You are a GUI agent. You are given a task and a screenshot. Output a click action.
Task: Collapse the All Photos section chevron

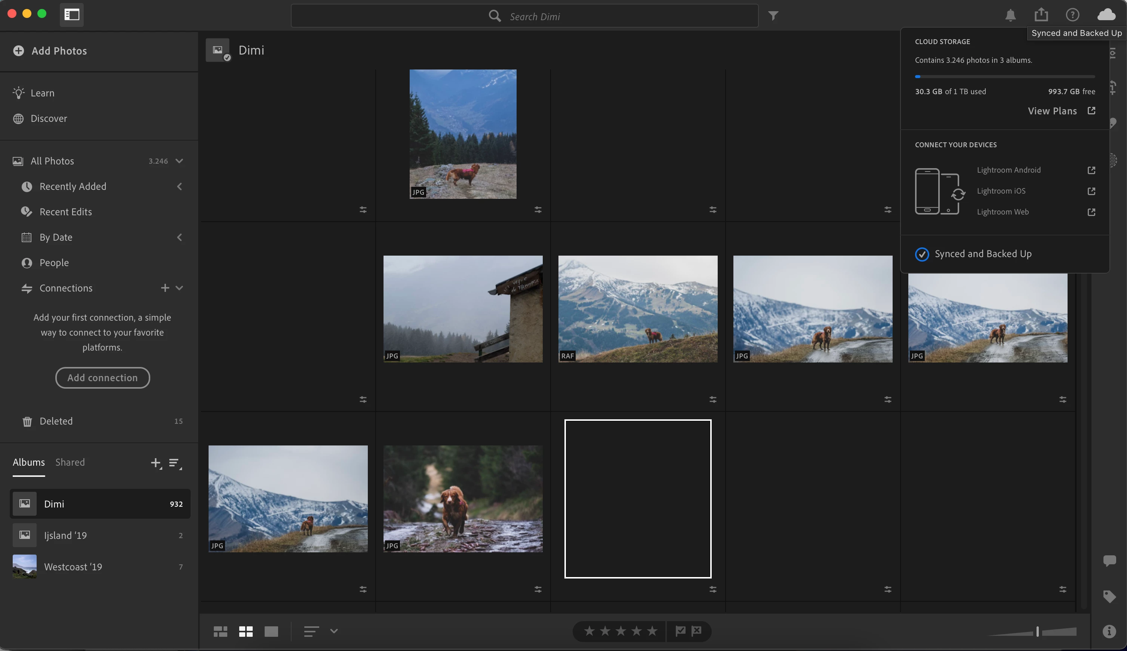tap(179, 161)
